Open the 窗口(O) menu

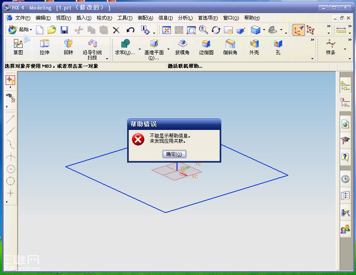click(x=231, y=18)
